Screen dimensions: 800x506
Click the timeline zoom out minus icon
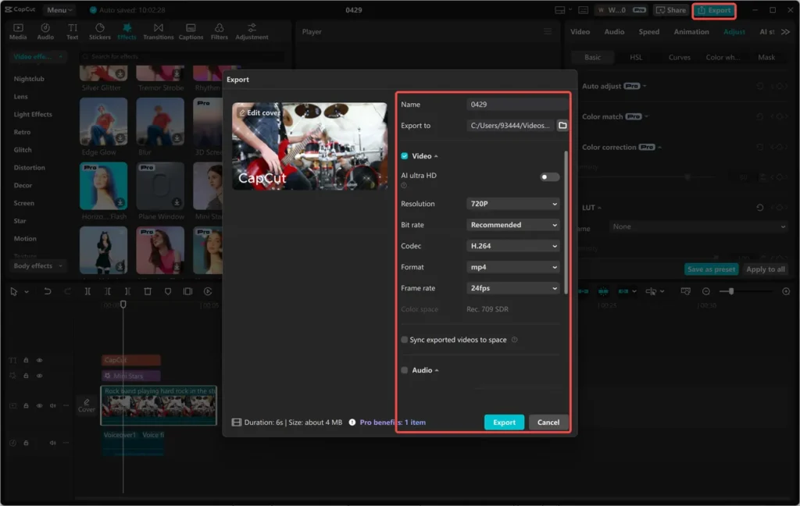pos(706,291)
